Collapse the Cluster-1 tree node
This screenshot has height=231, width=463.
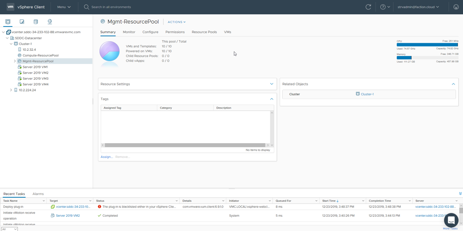[x=11, y=44]
